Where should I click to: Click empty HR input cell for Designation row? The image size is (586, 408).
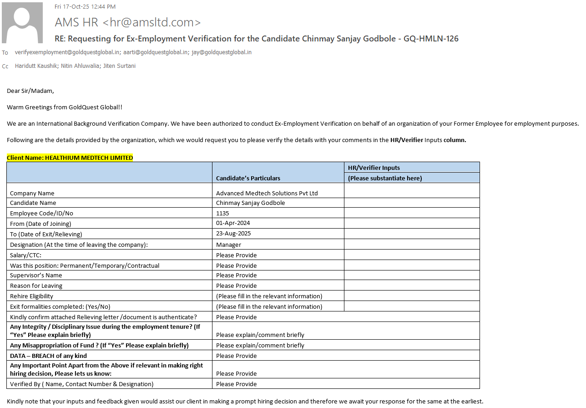click(412, 244)
